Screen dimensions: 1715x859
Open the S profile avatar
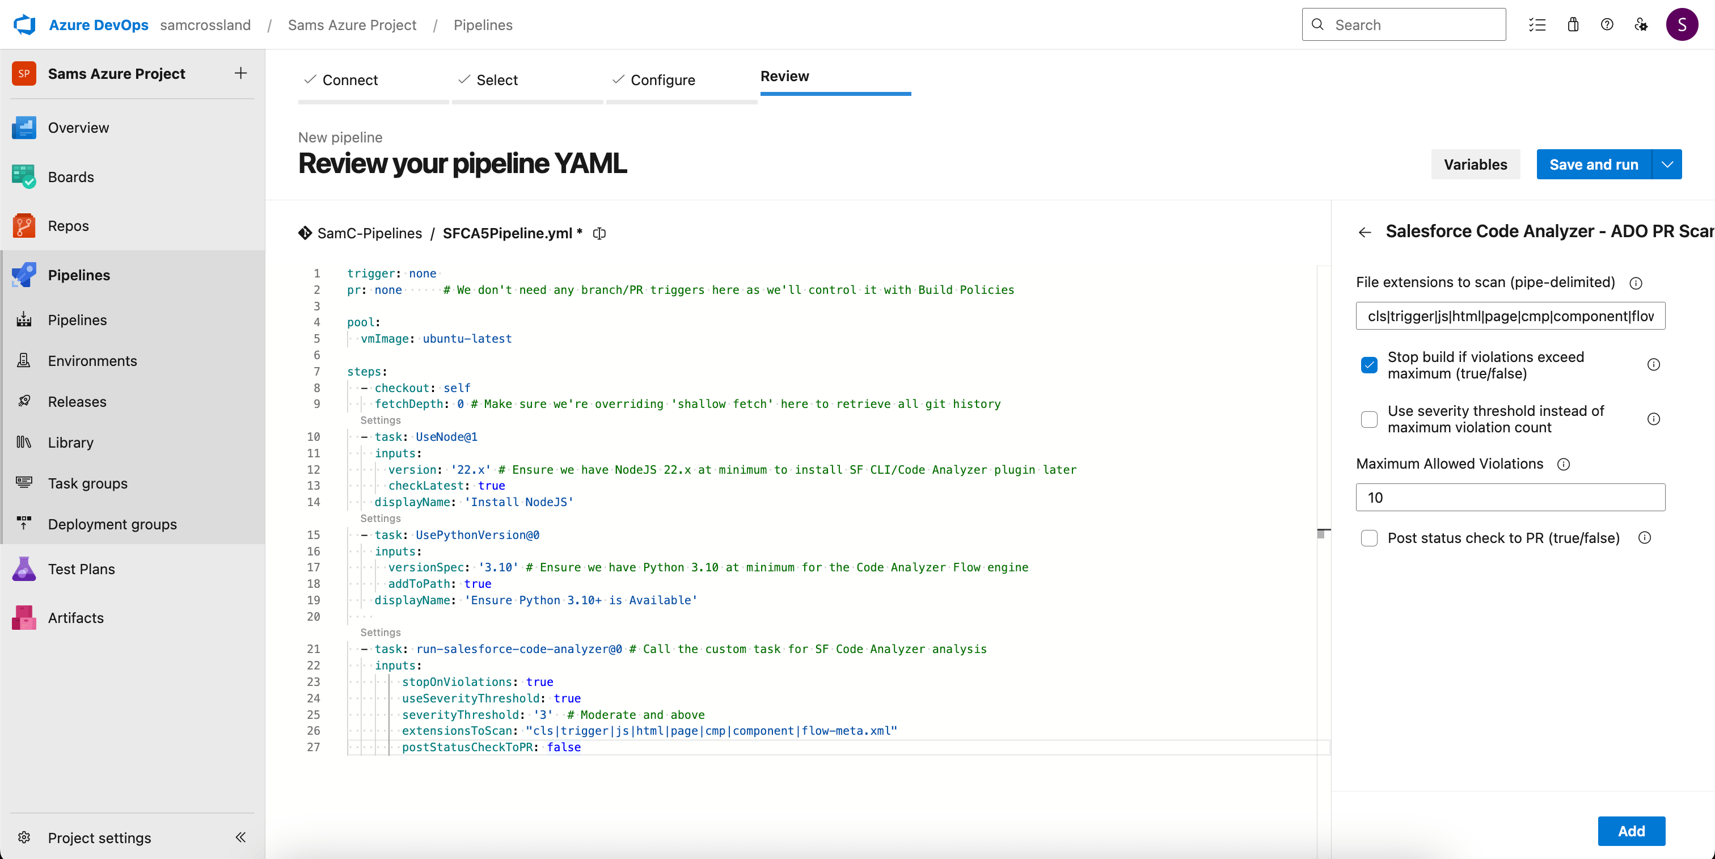tap(1682, 24)
